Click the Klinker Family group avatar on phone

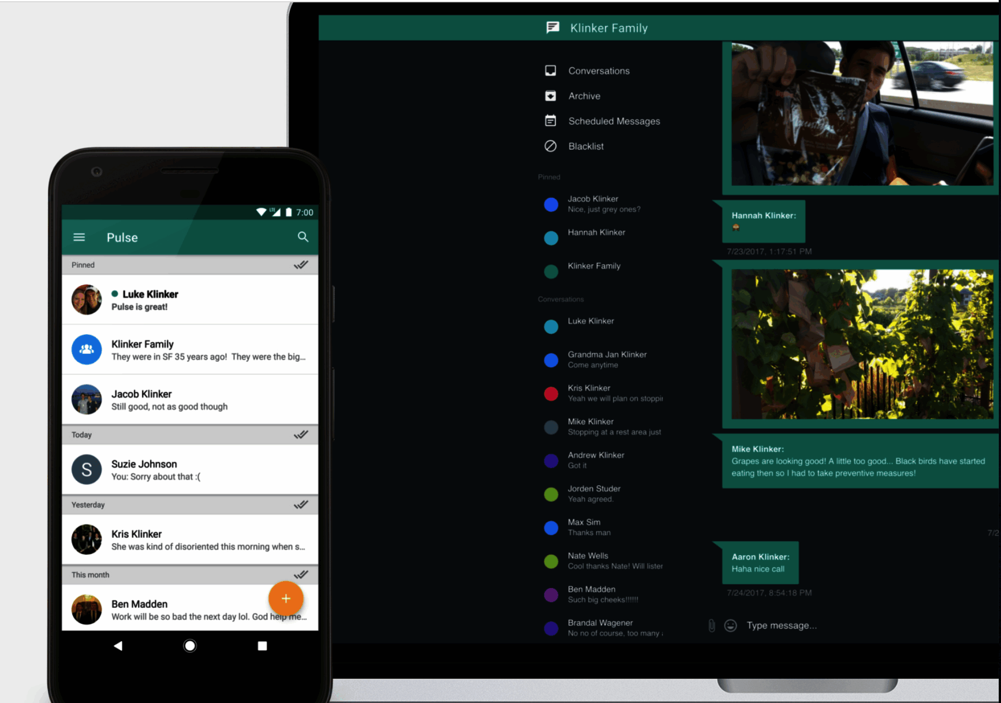pyautogui.click(x=87, y=349)
